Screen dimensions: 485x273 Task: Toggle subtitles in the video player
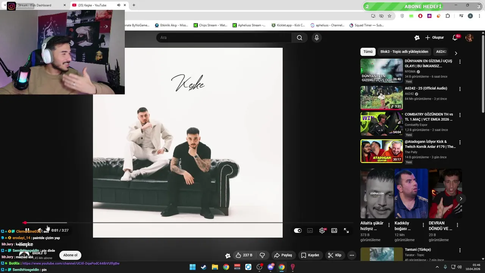click(310, 231)
